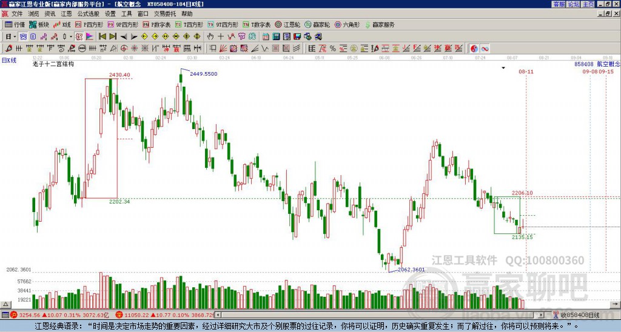Click the 3254.56 index status value
Viewport: 621px width, 332px height.
(x=30, y=315)
